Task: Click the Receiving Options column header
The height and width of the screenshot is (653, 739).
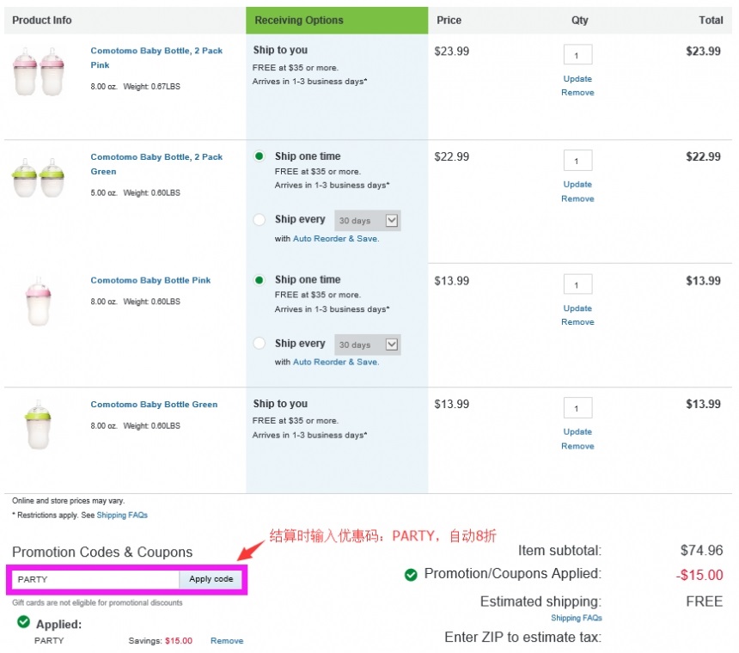Action: [x=337, y=21]
